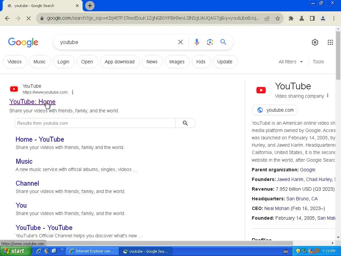Select the Update filter chip

click(225, 62)
